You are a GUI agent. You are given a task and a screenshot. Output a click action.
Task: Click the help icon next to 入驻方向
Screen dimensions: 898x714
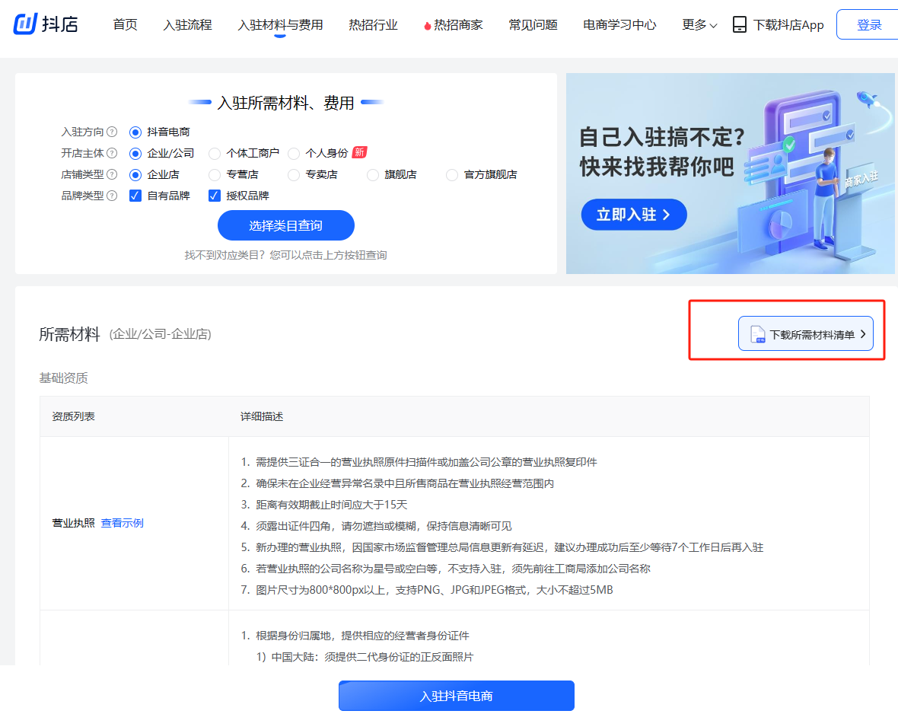click(113, 132)
